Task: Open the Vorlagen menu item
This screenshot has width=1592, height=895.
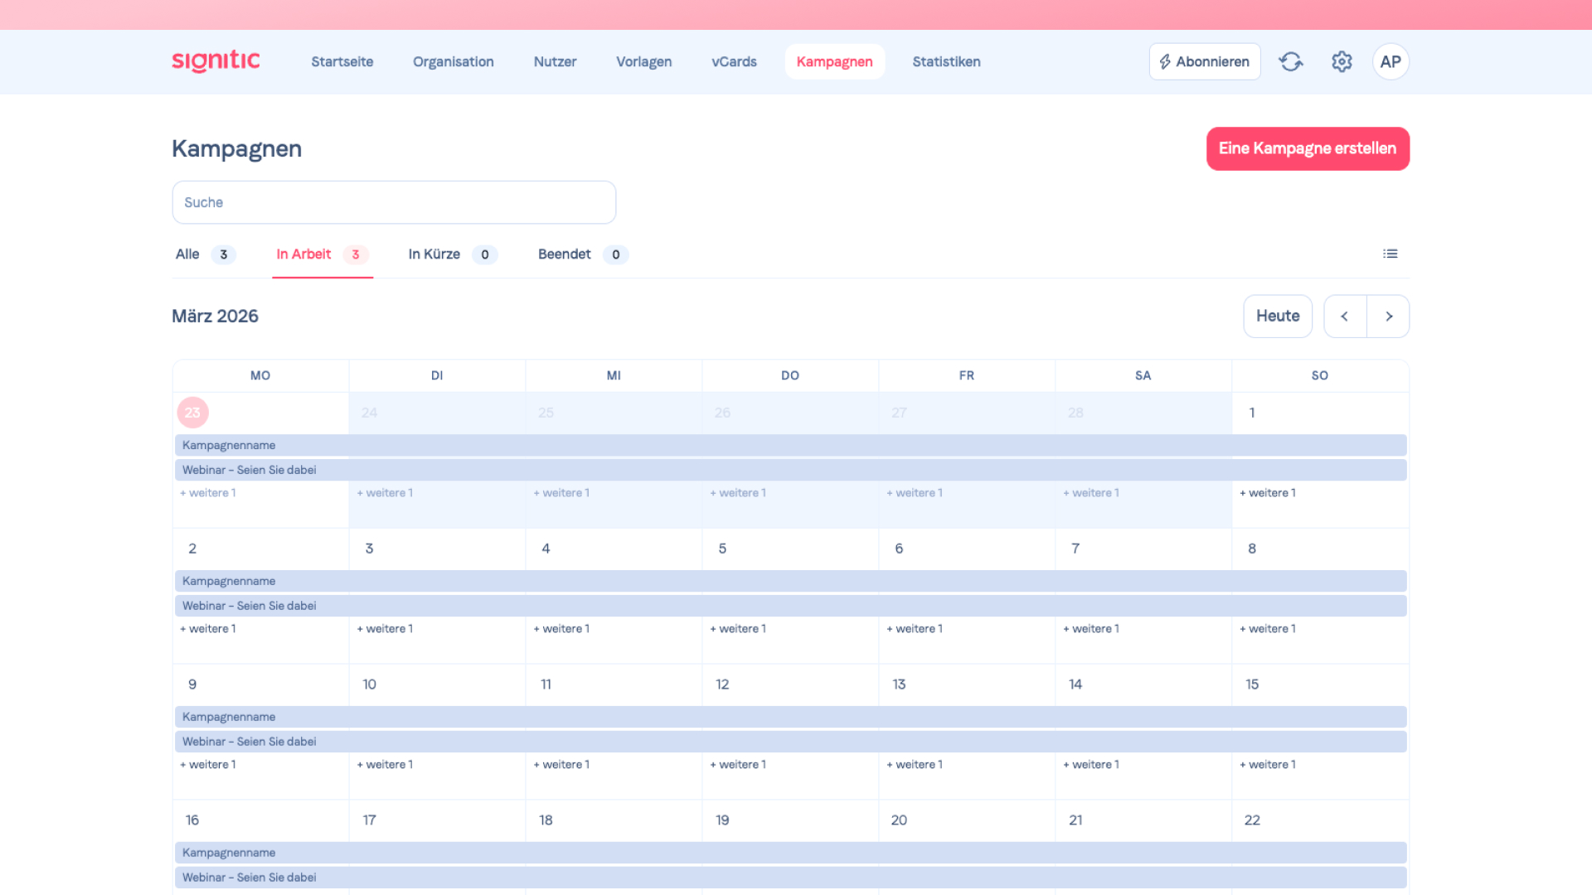Action: coord(643,61)
